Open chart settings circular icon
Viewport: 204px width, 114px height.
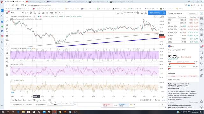click(x=138, y=13)
